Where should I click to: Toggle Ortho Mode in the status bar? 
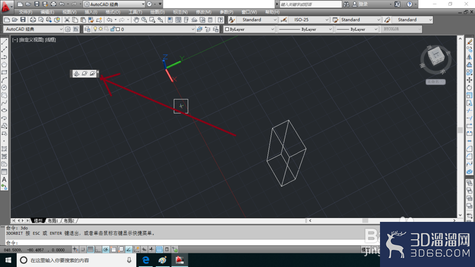(97, 250)
